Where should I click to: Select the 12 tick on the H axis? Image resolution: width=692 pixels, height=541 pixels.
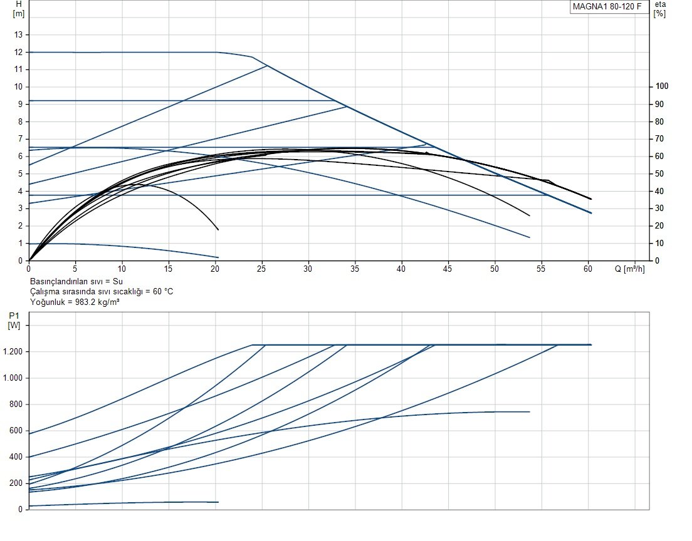pos(18,52)
